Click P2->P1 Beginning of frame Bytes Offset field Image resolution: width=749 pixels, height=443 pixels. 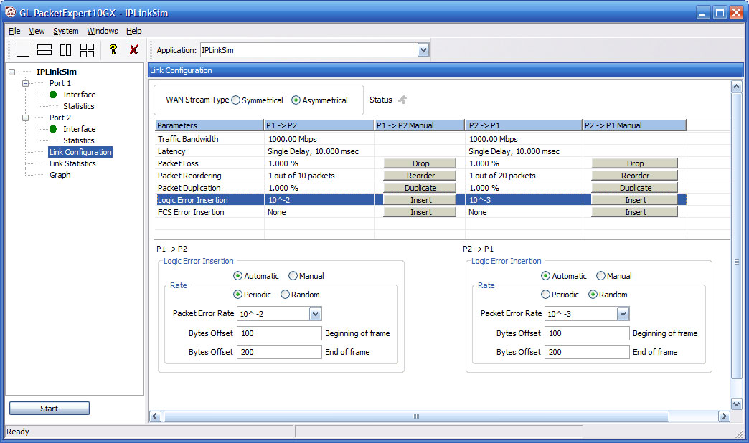587,333
